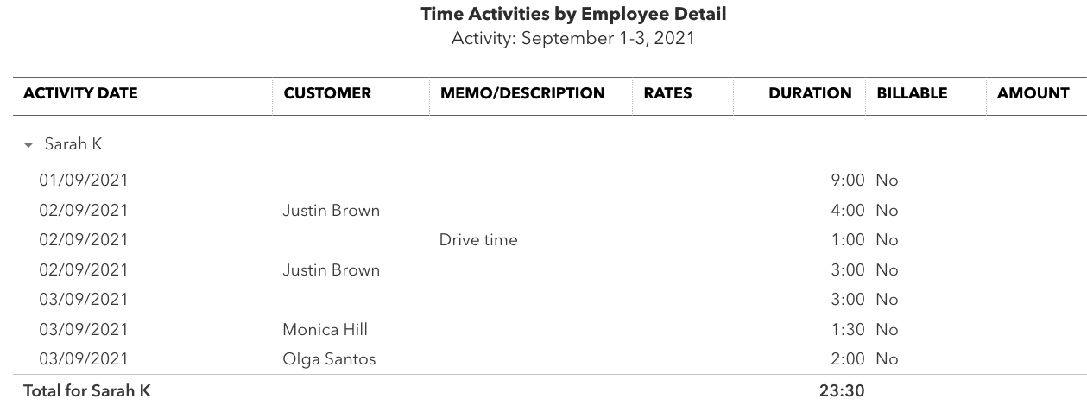Click the 9:00 duration value
1087x412 pixels.
pos(847,181)
